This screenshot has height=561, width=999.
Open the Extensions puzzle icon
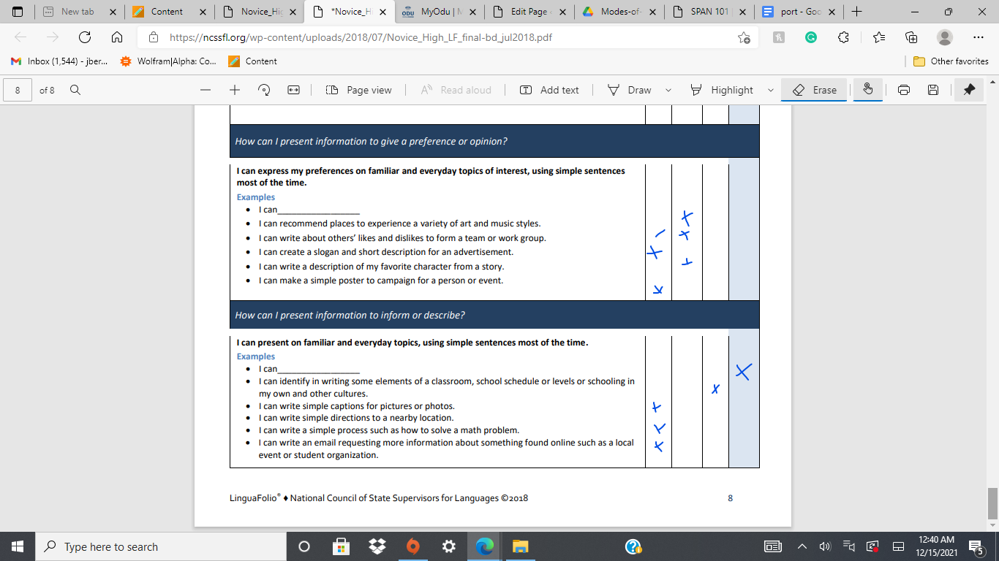[843, 37]
